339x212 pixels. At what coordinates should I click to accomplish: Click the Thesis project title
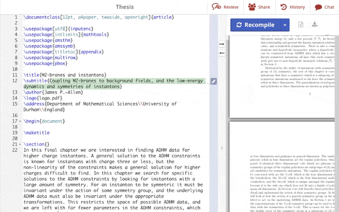click(125, 7)
